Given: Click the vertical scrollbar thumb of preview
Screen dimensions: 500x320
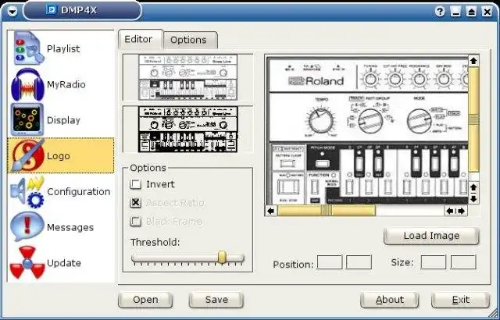Looking at the screenshot, I should (473, 119).
